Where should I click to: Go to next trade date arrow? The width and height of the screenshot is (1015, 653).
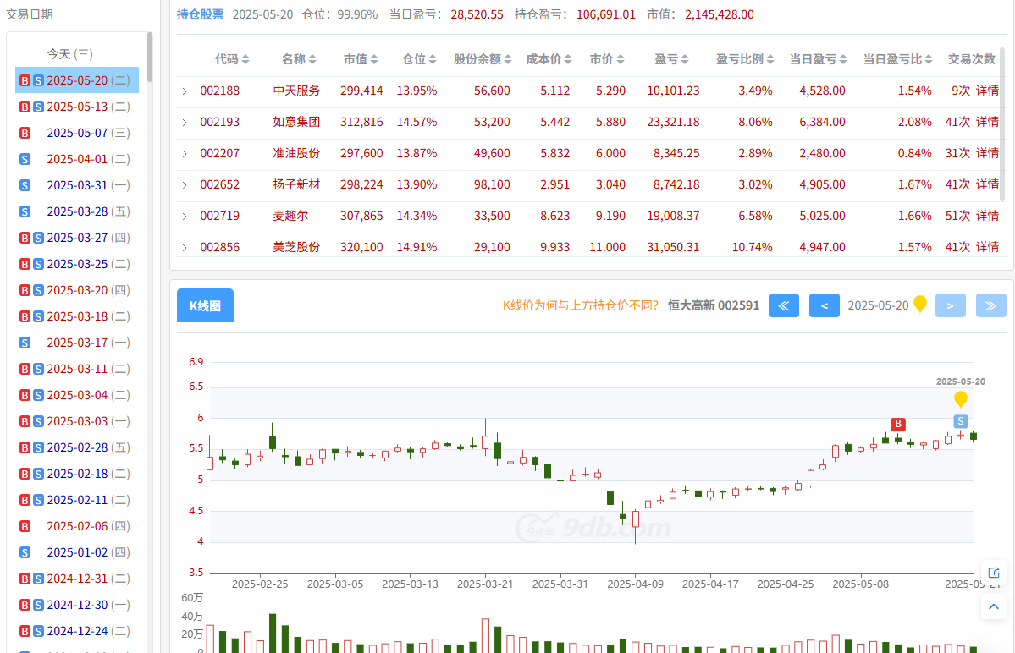click(x=951, y=306)
